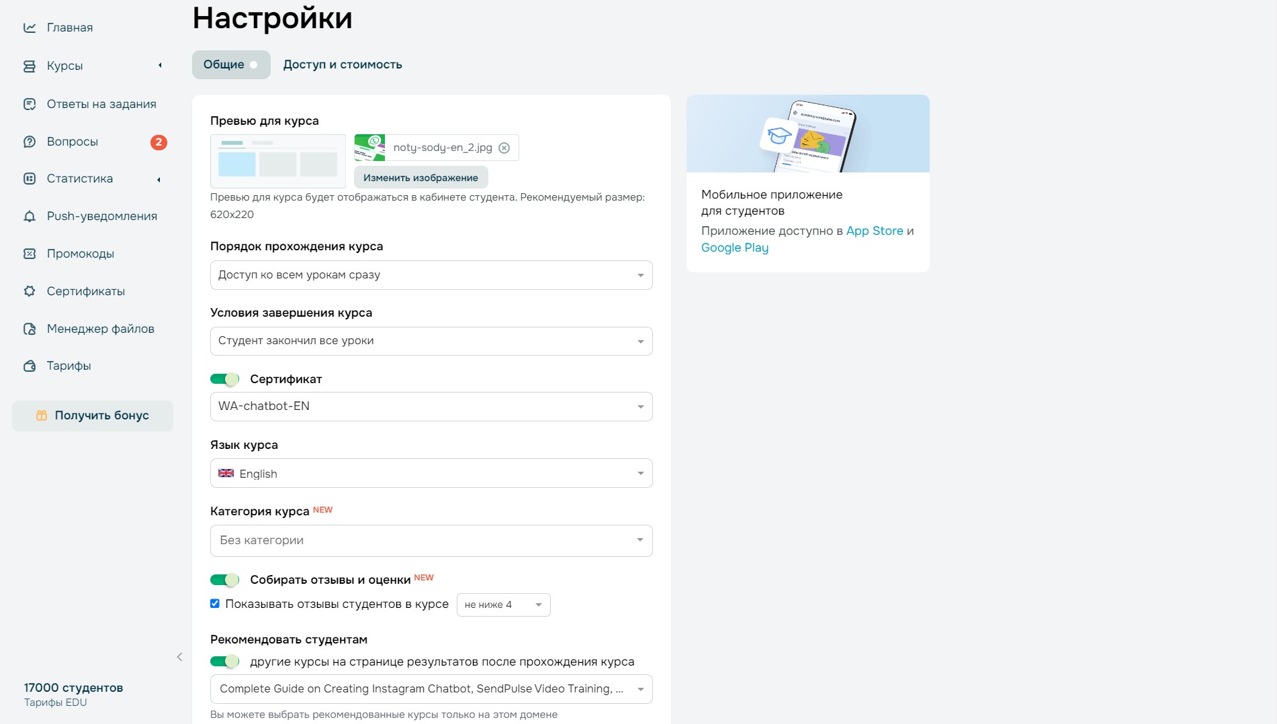Click the Менеджер файлов icon
This screenshot has height=724, width=1277.
[30, 329]
